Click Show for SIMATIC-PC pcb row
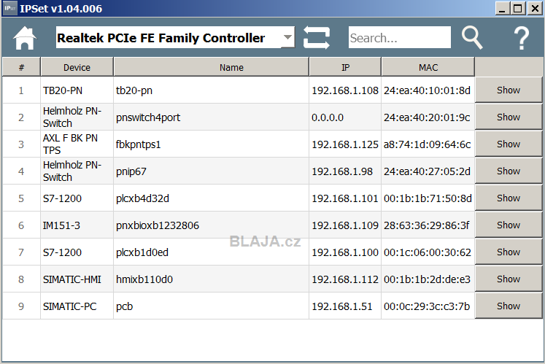Image resolution: width=545 pixels, height=364 pixels. 509,306
